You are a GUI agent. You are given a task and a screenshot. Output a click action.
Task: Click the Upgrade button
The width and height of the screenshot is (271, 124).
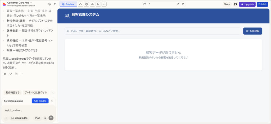tap(247, 4)
